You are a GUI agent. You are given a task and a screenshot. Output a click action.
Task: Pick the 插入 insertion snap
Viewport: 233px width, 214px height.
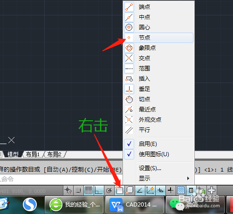158,79
